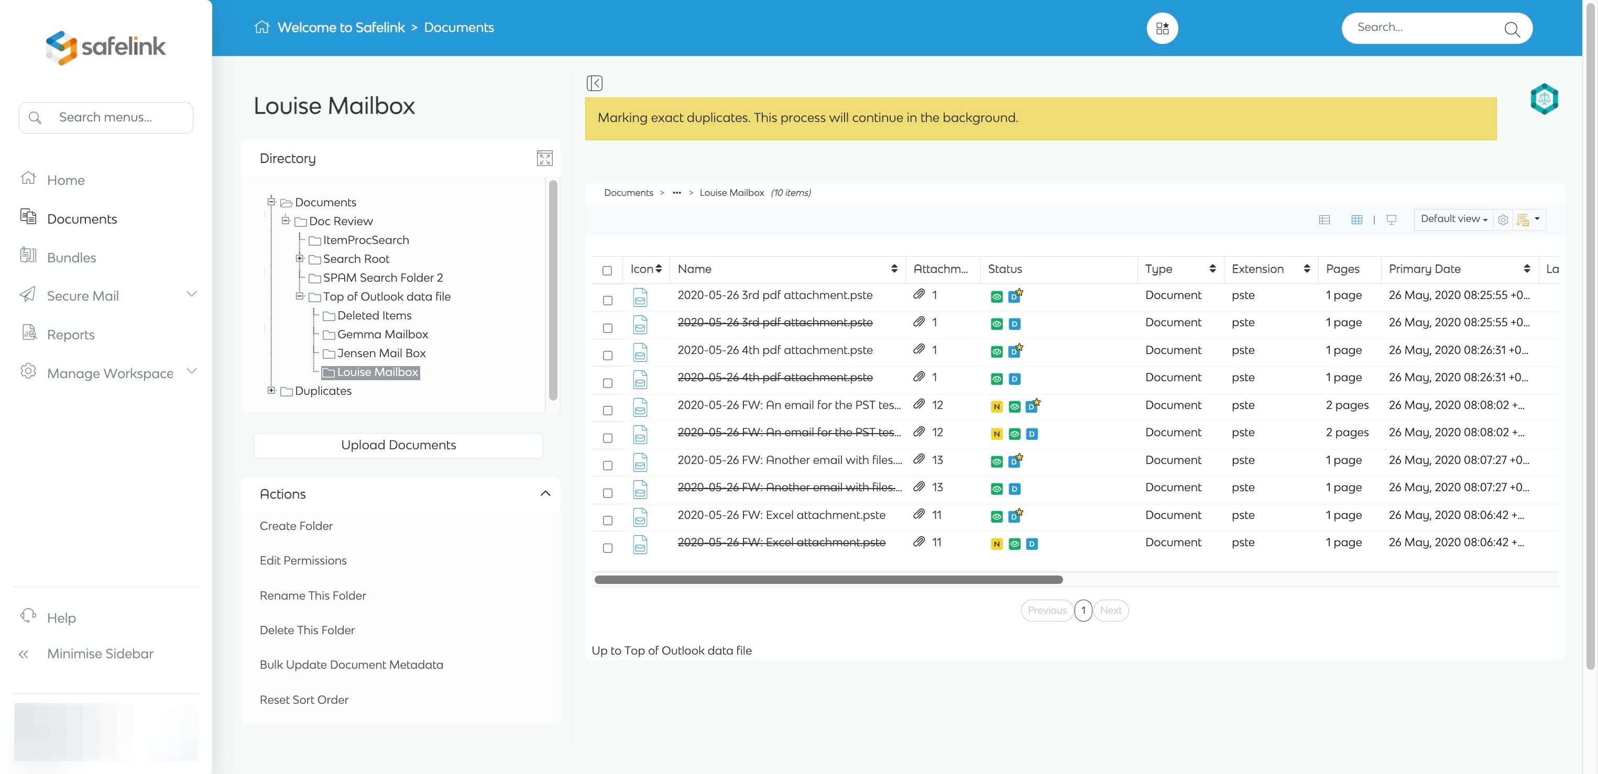Screen dimensions: 1598x774
Task: Select checkbox for Excel attachment.pste row
Action: 608,521
